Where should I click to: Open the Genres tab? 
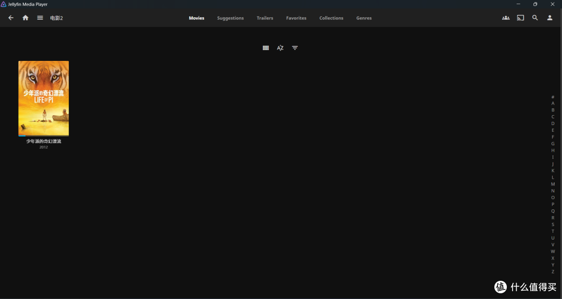(x=364, y=18)
